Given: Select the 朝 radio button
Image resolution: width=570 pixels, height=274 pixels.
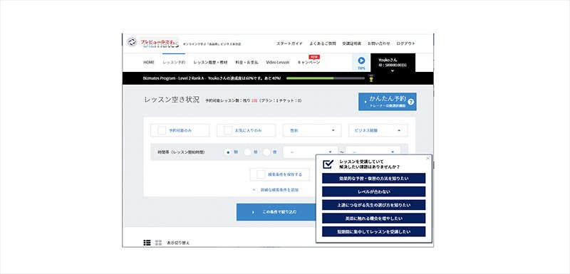Looking at the screenshot, I should (228, 152).
